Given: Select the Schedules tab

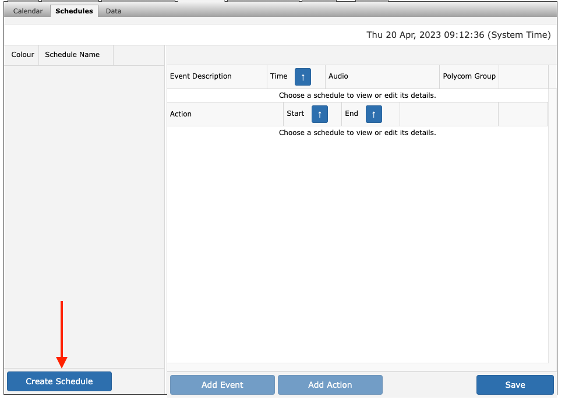Looking at the screenshot, I should (74, 11).
